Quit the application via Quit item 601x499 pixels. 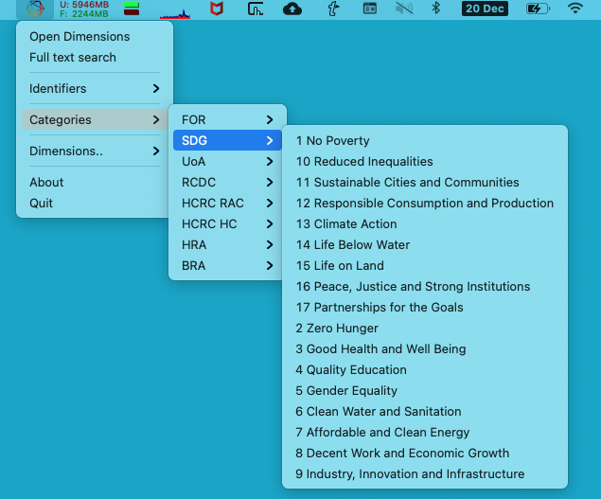click(41, 203)
